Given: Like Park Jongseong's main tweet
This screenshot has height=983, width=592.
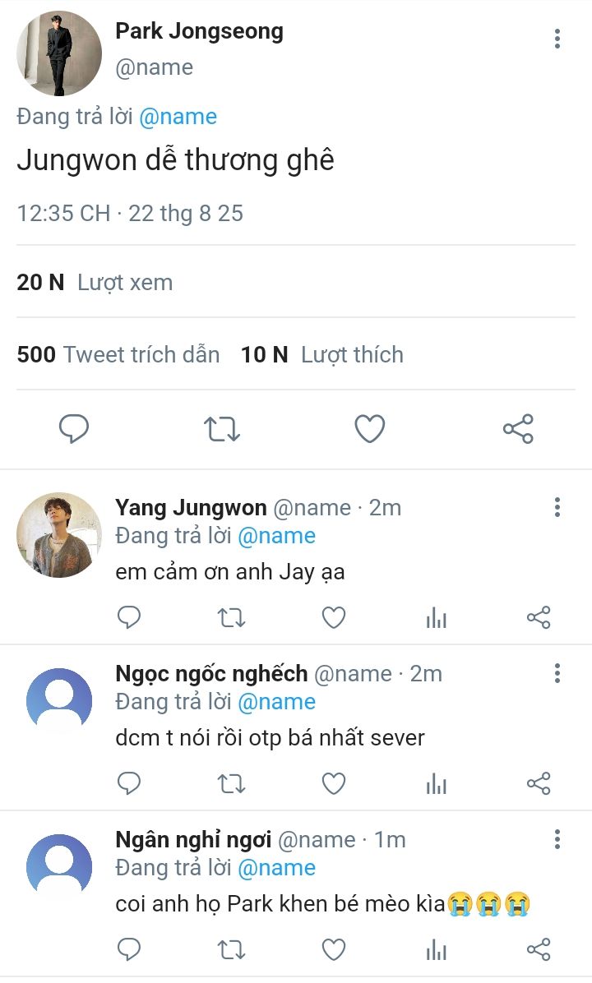Looking at the screenshot, I should (370, 428).
